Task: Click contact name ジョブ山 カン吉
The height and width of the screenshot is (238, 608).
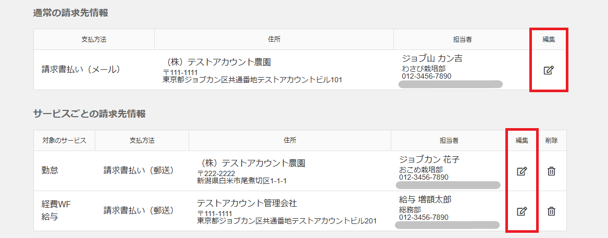Action: (432, 58)
